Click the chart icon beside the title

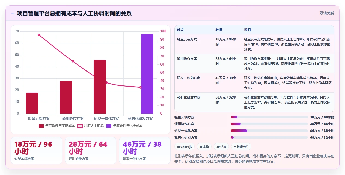coord(13,14)
